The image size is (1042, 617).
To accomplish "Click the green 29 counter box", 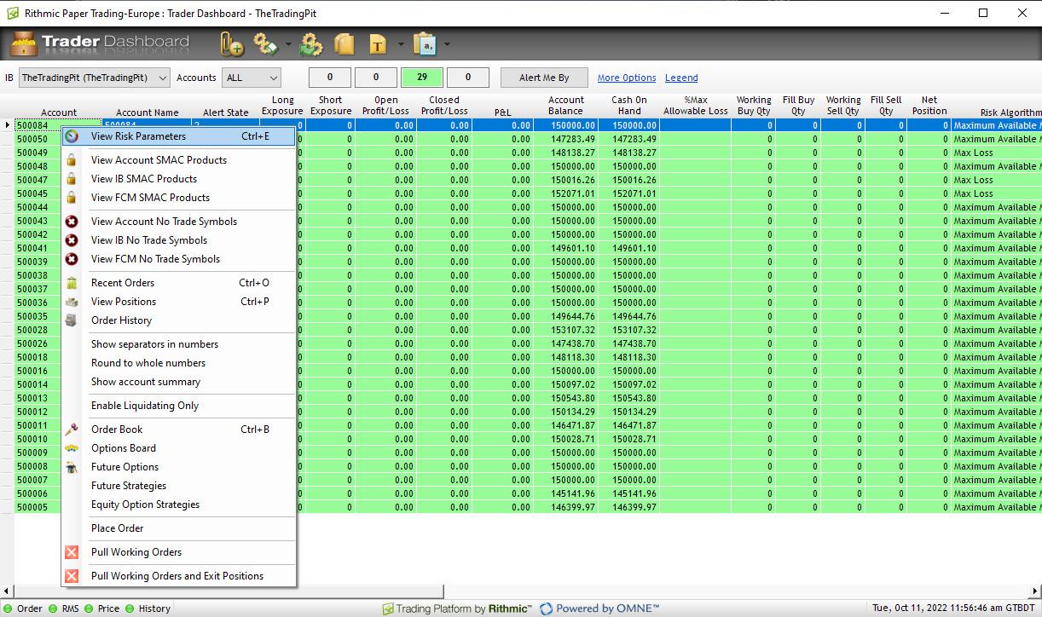I will [422, 78].
